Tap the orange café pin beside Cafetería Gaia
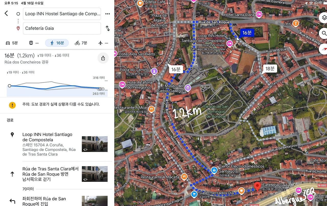Screen dimensions: 327x206 click(241, 190)
